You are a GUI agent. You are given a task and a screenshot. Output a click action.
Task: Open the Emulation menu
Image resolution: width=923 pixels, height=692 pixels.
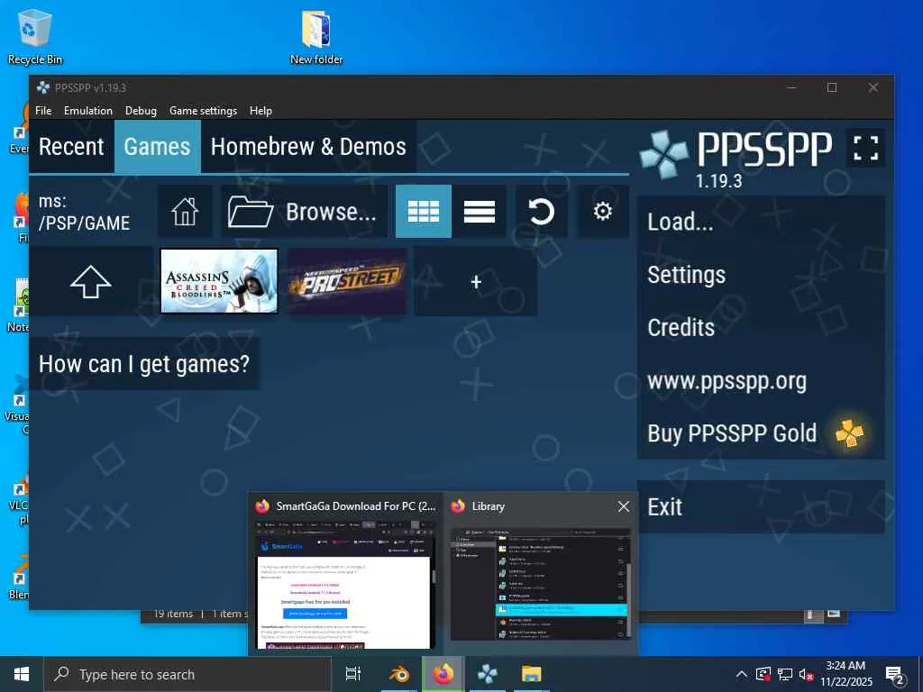click(x=88, y=111)
